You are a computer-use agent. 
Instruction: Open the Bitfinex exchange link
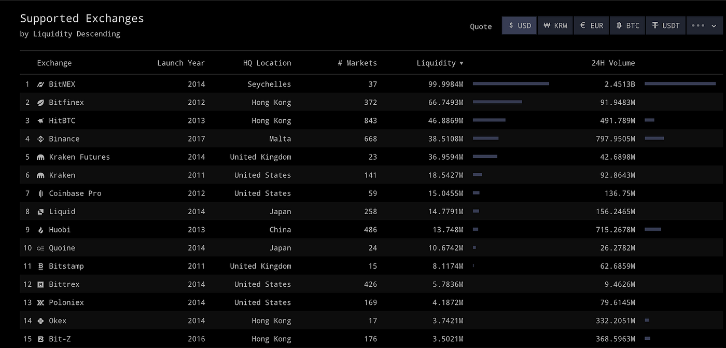point(66,102)
